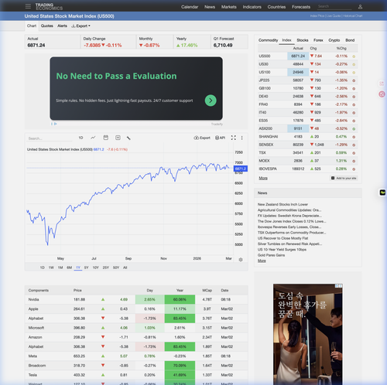The width and height of the screenshot is (387, 385).
Task: Open the hamburger menu beside Trading Economics logo
Action: coord(28,6)
